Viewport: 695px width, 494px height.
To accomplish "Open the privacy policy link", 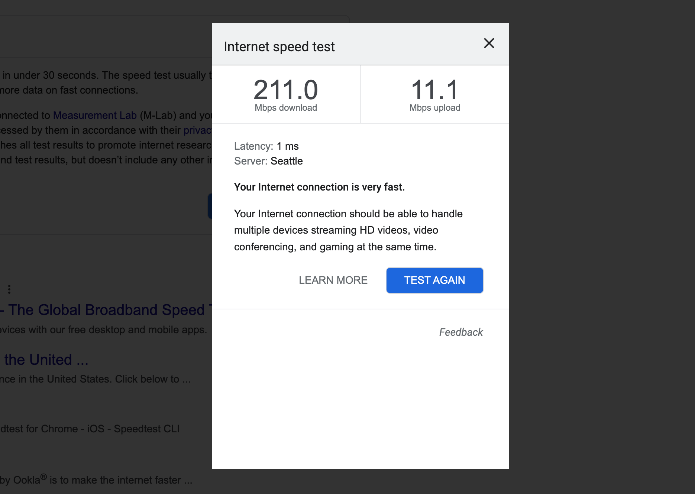I will (x=197, y=130).
